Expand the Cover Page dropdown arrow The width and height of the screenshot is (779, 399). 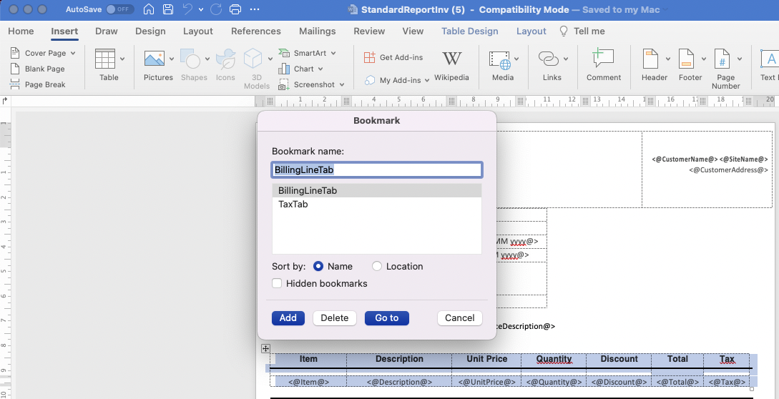[x=73, y=53]
